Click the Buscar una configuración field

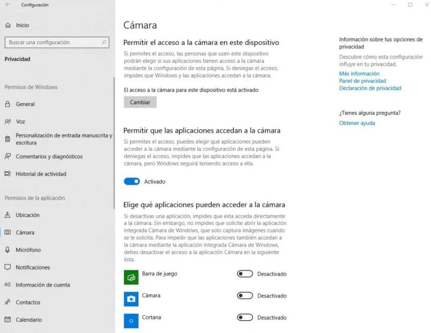[57, 42]
